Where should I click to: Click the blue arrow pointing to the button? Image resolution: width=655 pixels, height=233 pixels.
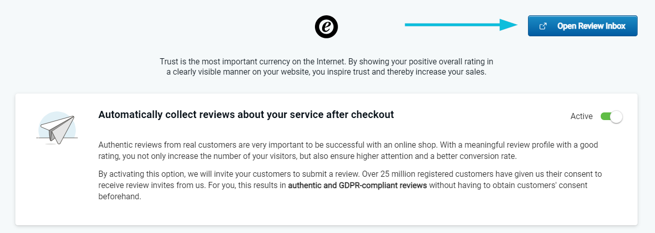click(x=461, y=25)
